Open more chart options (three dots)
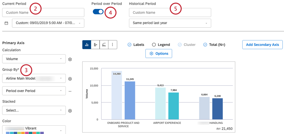Screen dimensions: 284x134 coord(113,45)
